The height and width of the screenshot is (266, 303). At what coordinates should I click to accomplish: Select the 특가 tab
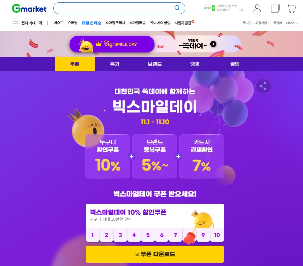pos(115,64)
